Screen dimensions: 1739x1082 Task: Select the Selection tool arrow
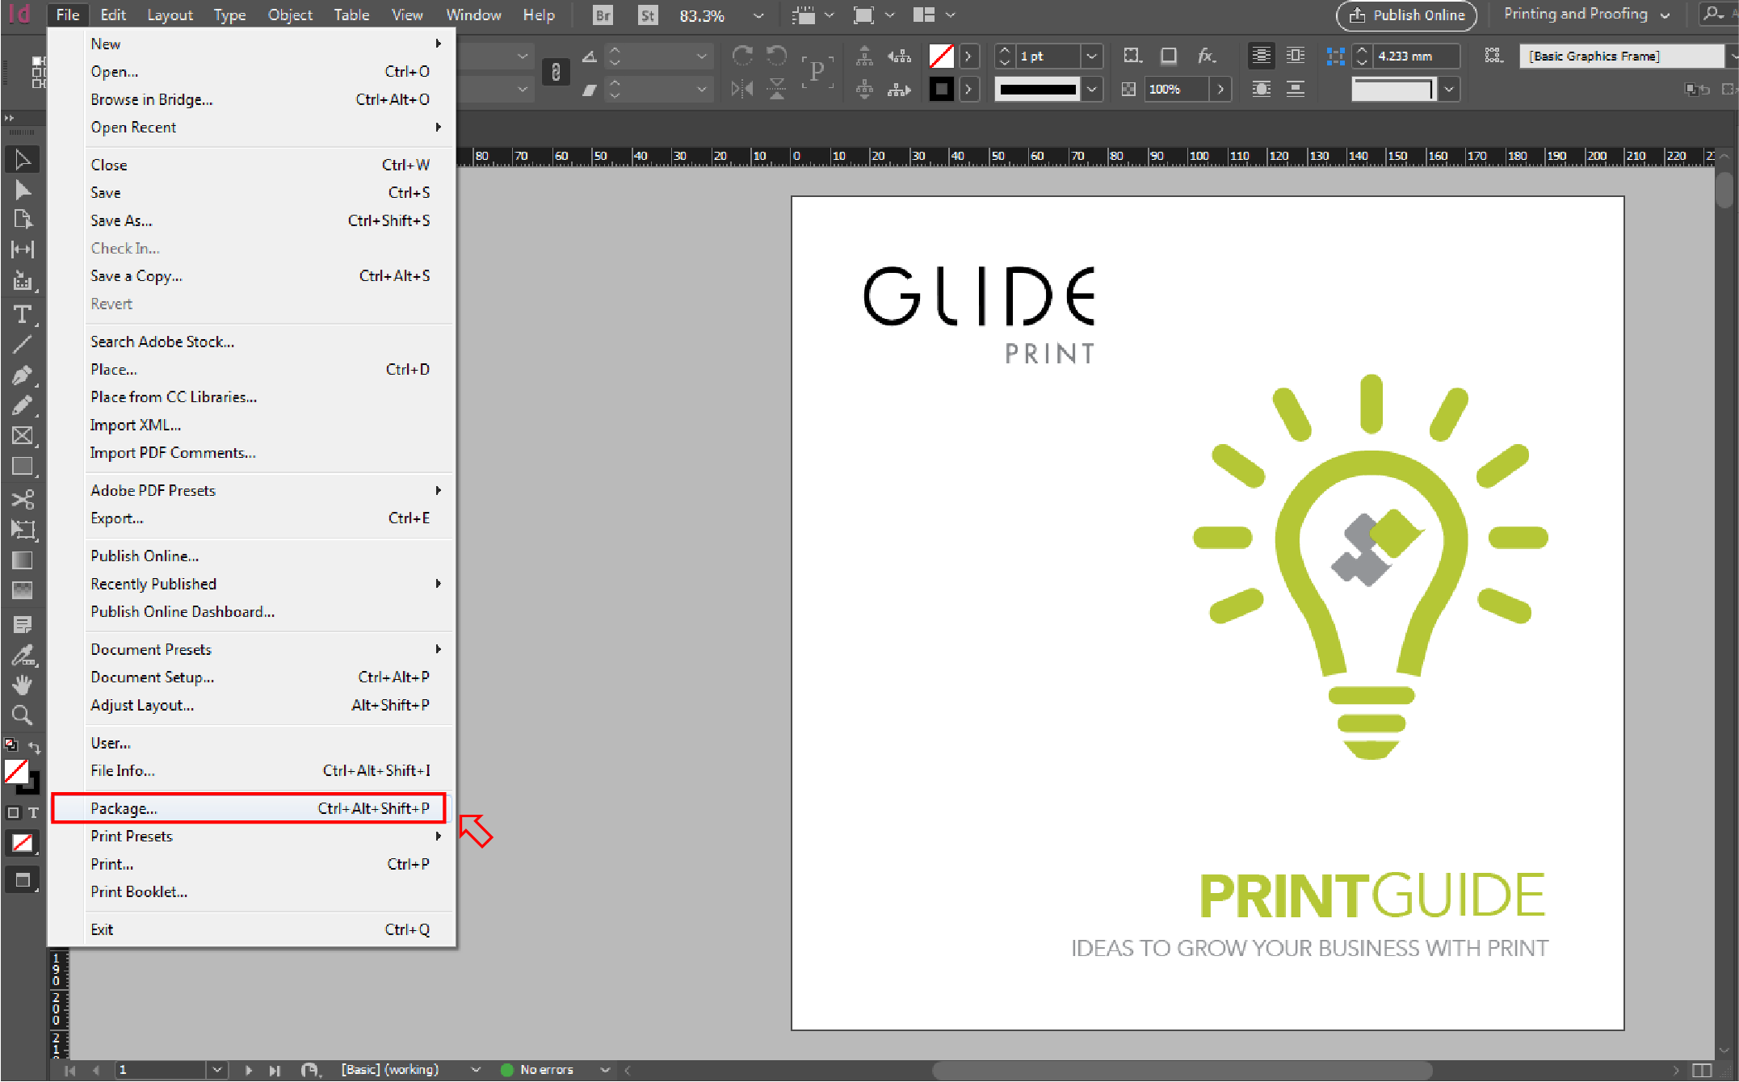point(23,160)
